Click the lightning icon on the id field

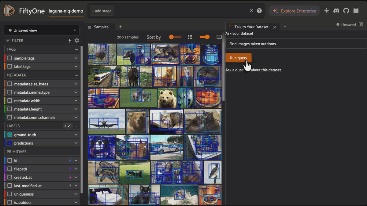click(x=70, y=161)
